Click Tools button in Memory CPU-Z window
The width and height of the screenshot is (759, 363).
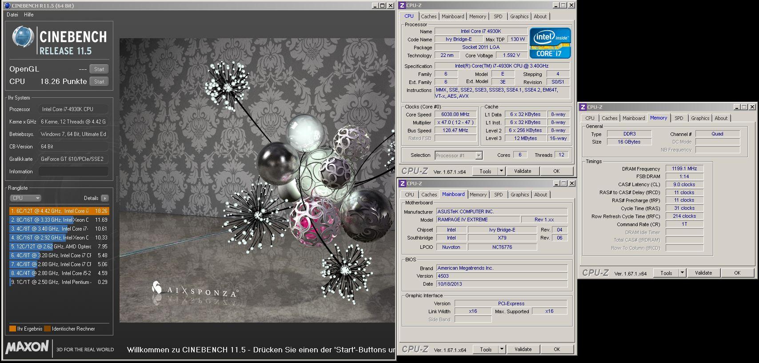[x=666, y=273]
